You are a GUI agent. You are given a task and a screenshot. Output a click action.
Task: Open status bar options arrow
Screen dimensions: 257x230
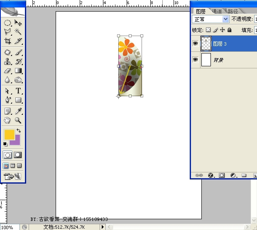[x=103, y=227]
